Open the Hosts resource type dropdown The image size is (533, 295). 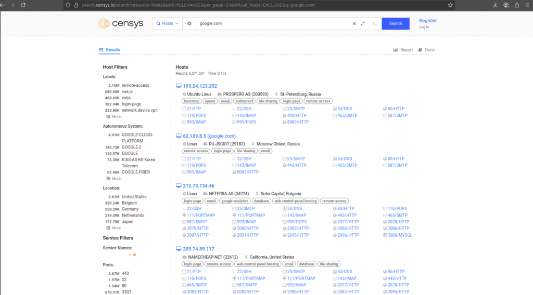pos(167,23)
